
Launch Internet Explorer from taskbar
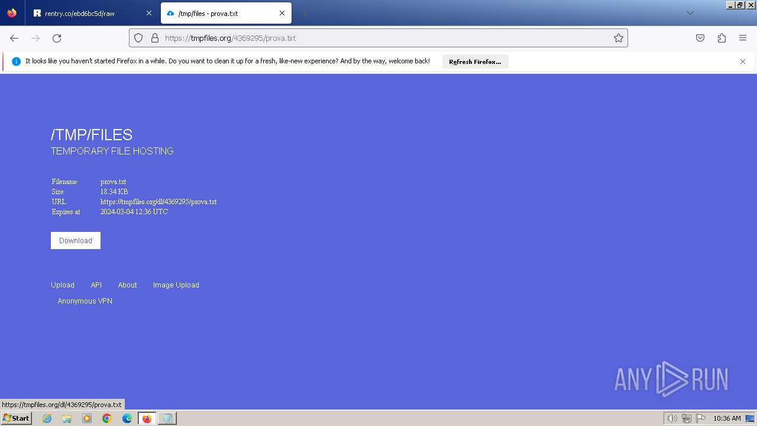tap(47, 418)
